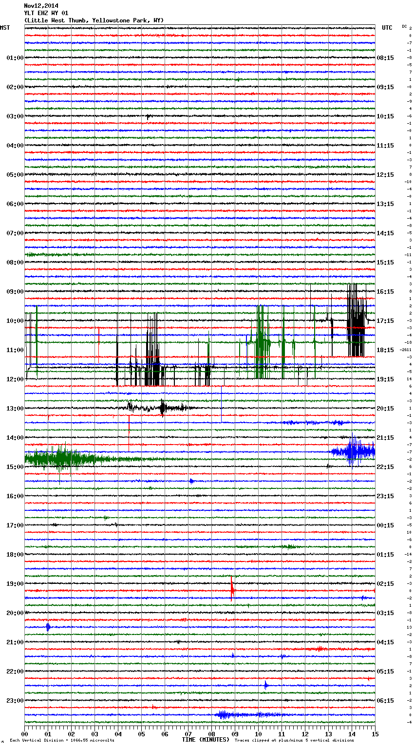Select the 02:00 MST time label
This screenshot has height=747, width=414.
(15, 87)
